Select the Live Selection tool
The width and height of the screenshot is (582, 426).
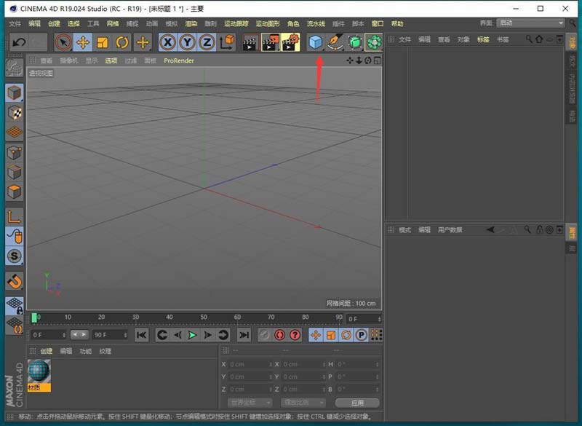point(63,42)
